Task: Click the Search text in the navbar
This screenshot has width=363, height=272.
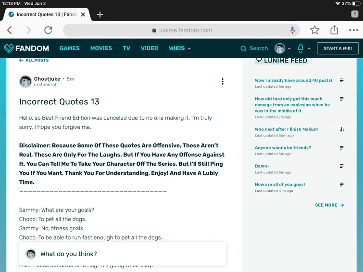Action: [x=259, y=48]
